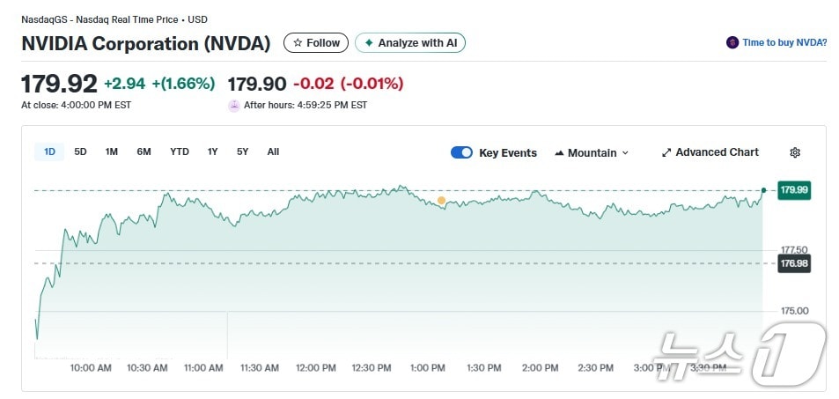Click the Mountain chart type icon
Viewport: 839px width, 399px height.
pos(559,152)
